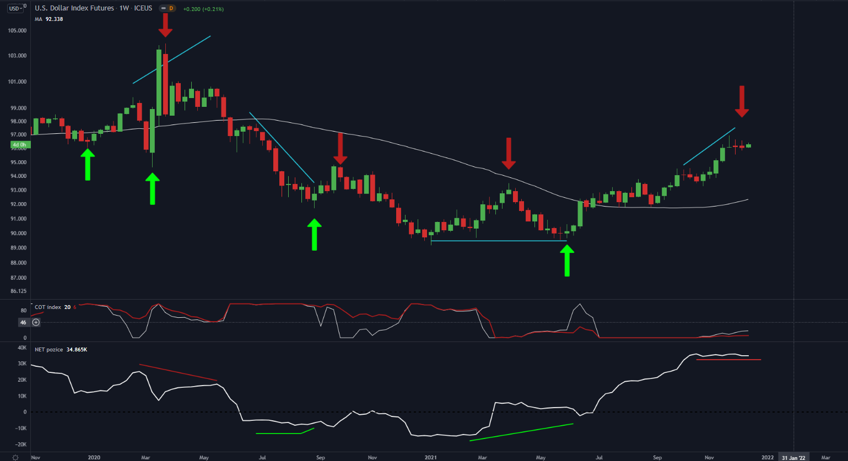This screenshot has width=848, height=461.
Task: Click the U.S. Dollar Index Futures title
Action: click(x=74, y=8)
